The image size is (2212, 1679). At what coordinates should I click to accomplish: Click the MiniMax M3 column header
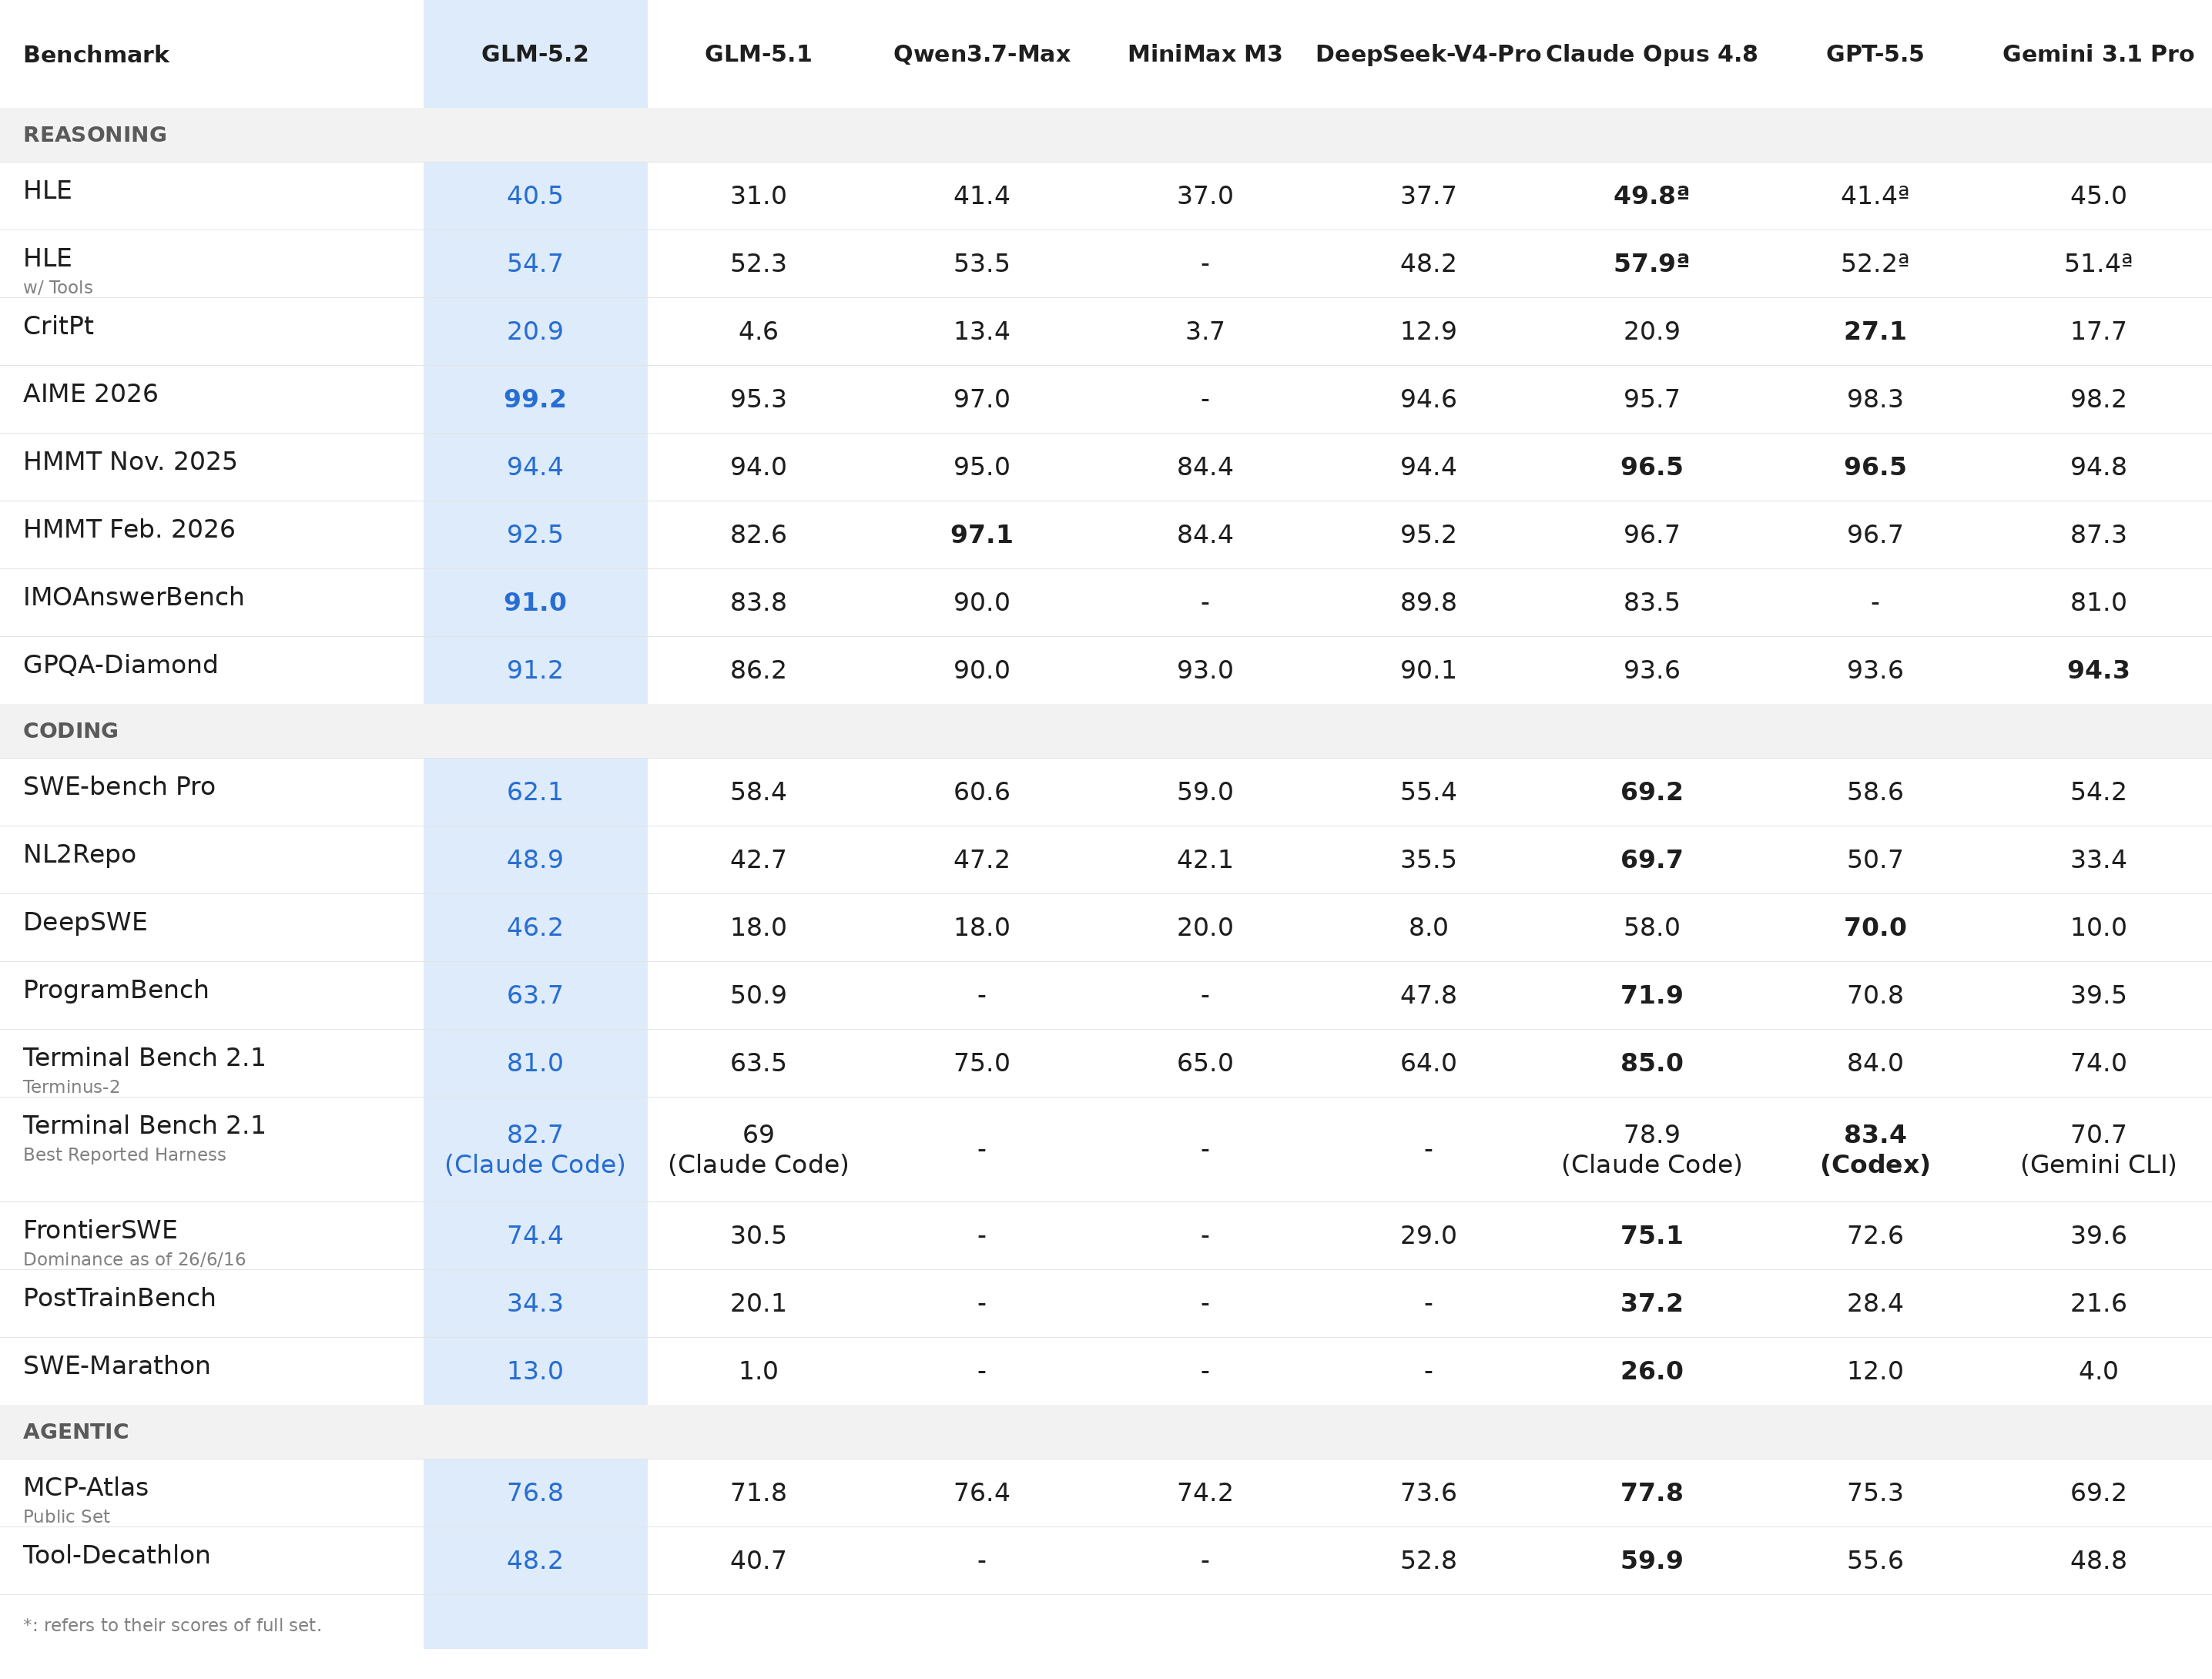coord(1205,54)
